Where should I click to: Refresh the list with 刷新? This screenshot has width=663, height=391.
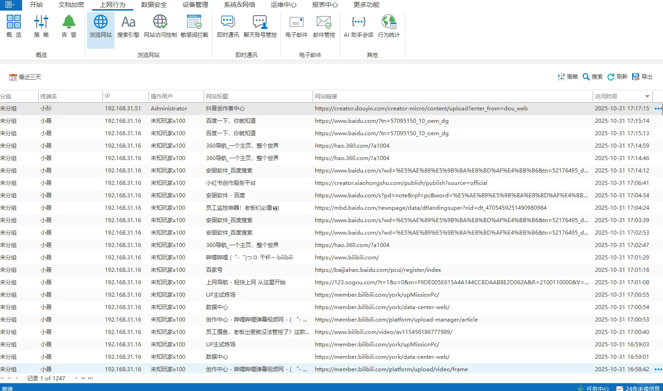pyautogui.click(x=617, y=77)
